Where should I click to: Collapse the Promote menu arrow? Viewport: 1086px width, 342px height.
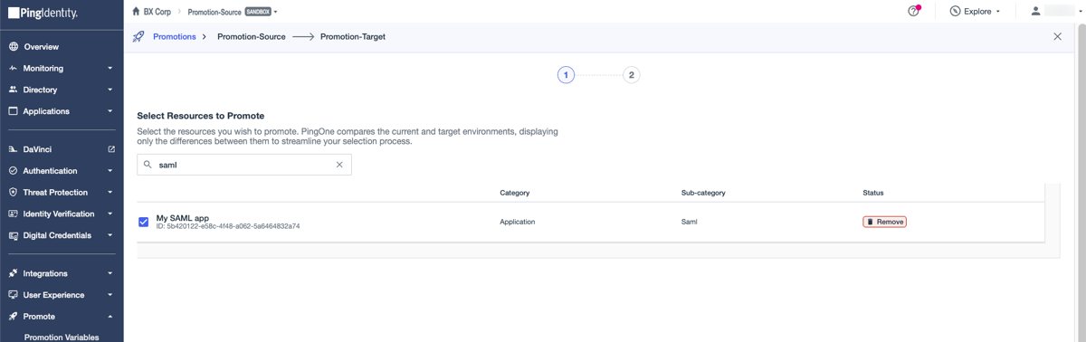[x=110, y=317]
